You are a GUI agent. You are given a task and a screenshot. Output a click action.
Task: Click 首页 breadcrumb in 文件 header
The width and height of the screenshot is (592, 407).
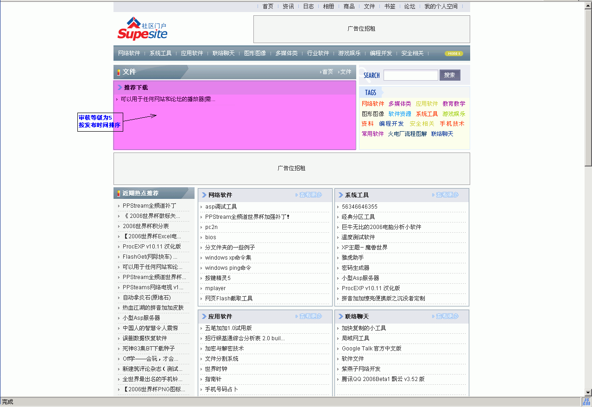coord(327,72)
